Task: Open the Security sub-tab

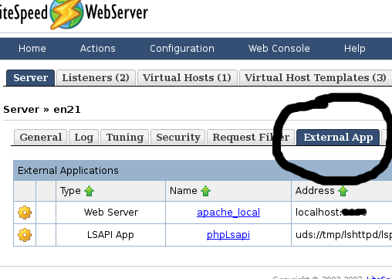Action: (178, 138)
